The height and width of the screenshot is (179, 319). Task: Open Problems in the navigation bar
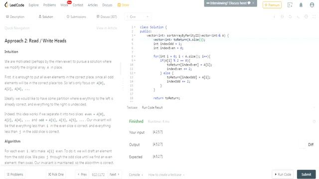coord(49,5)
